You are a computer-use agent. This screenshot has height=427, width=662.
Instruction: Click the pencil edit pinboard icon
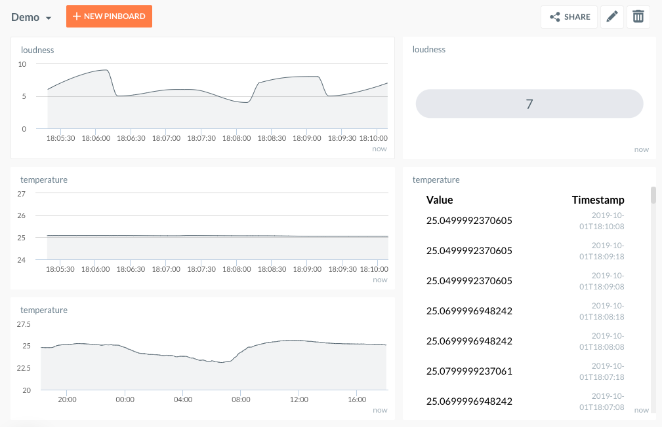(x=611, y=17)
